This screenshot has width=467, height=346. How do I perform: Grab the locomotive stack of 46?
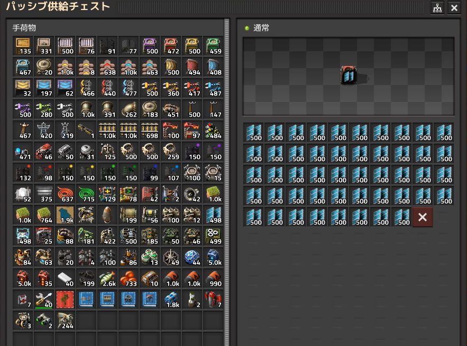pos(44,152)
